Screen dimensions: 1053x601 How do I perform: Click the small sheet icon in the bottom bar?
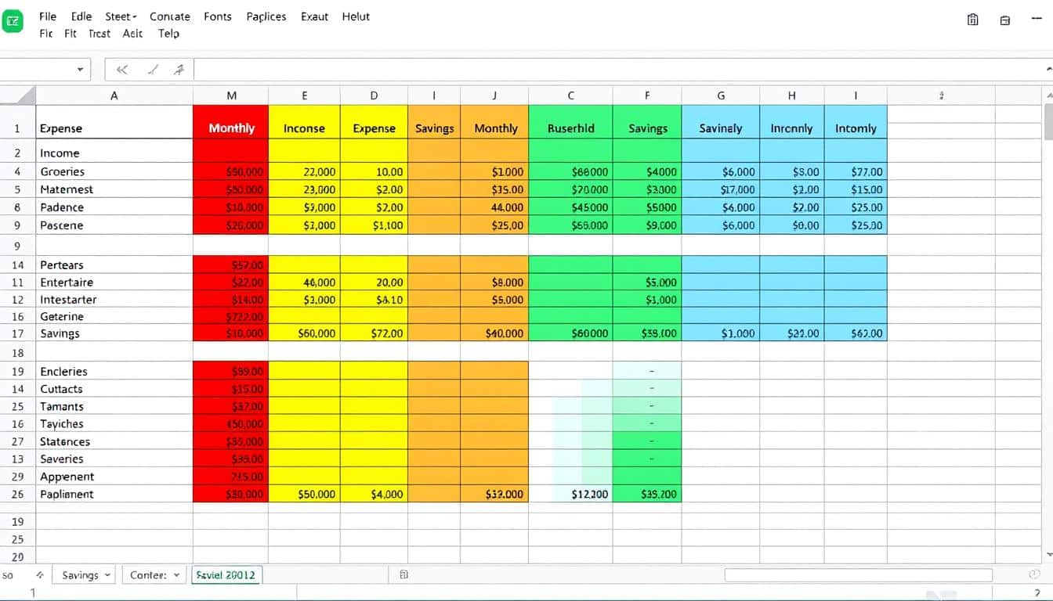pyautogui.click(x=403, y=574)
